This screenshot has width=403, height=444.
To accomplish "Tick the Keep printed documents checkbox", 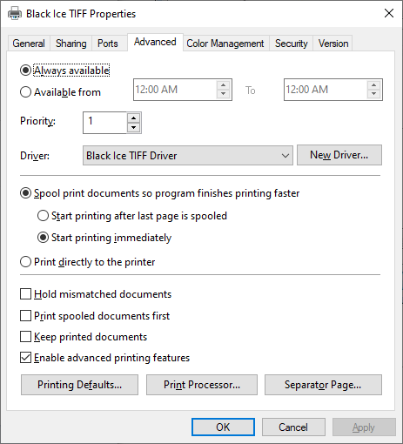I will (25, 337).
